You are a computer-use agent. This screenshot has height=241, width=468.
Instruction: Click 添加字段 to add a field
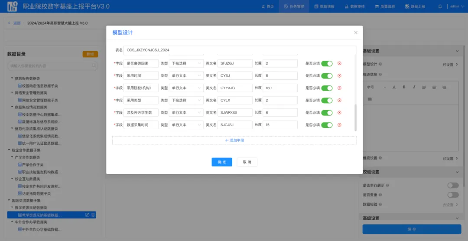234,140
